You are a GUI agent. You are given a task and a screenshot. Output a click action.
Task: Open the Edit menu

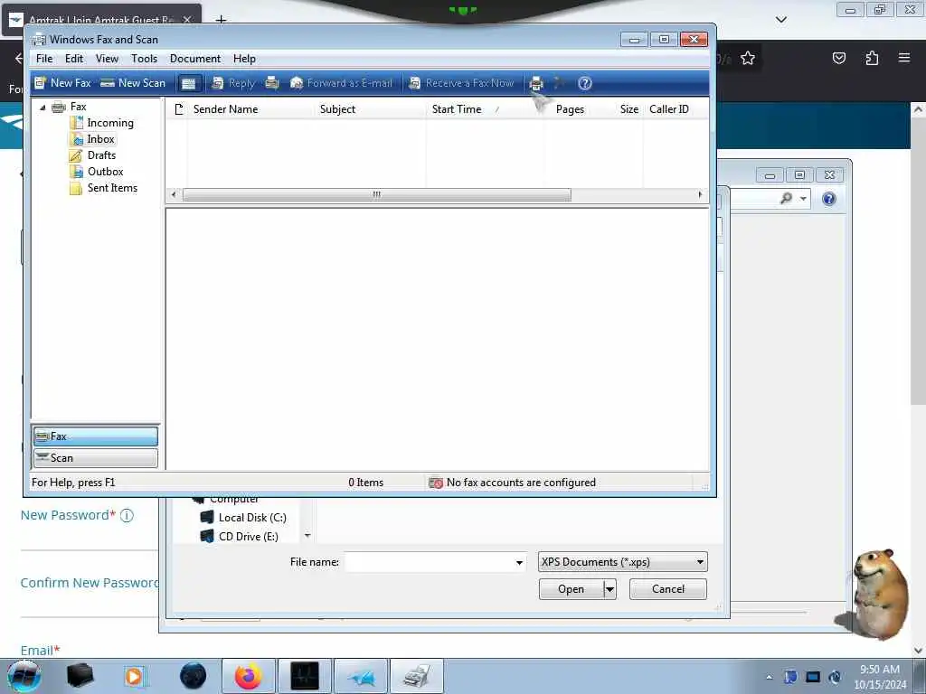(74, 59)
